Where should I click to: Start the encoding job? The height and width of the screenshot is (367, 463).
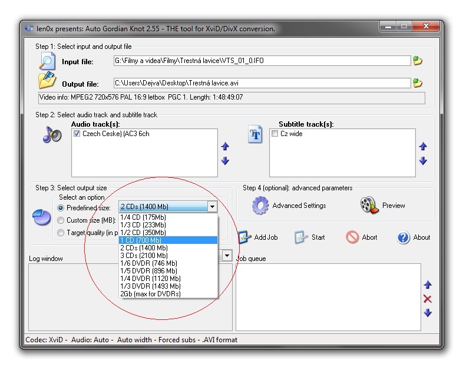click(309, 237)
